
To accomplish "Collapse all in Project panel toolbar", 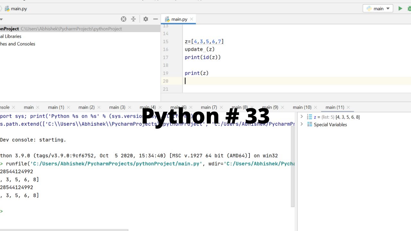I will [134, 19].
